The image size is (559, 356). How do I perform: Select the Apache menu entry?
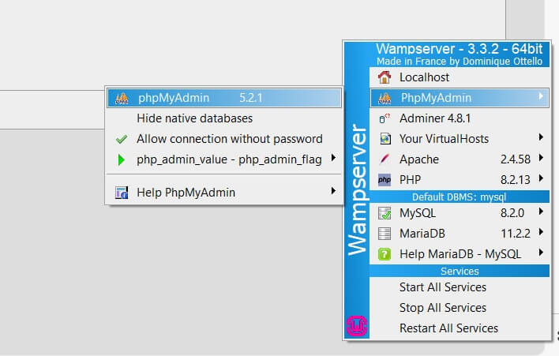(460, 159)
